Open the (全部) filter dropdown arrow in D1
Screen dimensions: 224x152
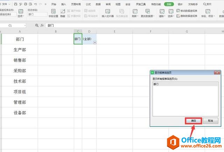pos(95,42)
